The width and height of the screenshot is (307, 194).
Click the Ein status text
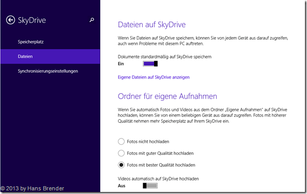pos(121,64)
